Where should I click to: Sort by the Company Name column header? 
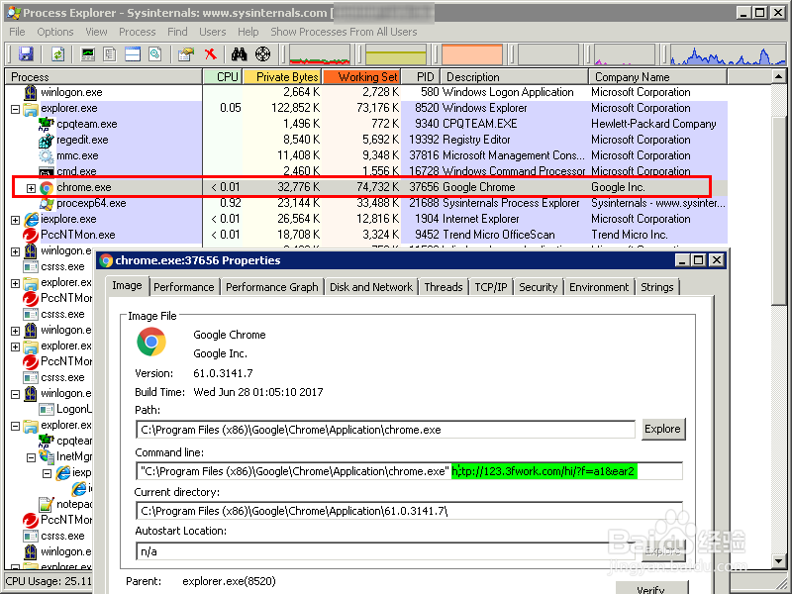tap(657, 77)
